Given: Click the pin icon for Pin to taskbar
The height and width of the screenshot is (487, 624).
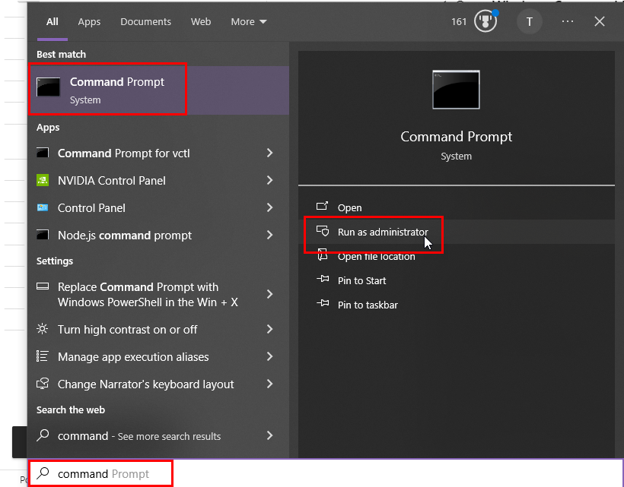Looking at the screenshot, I should click(323, 304).
